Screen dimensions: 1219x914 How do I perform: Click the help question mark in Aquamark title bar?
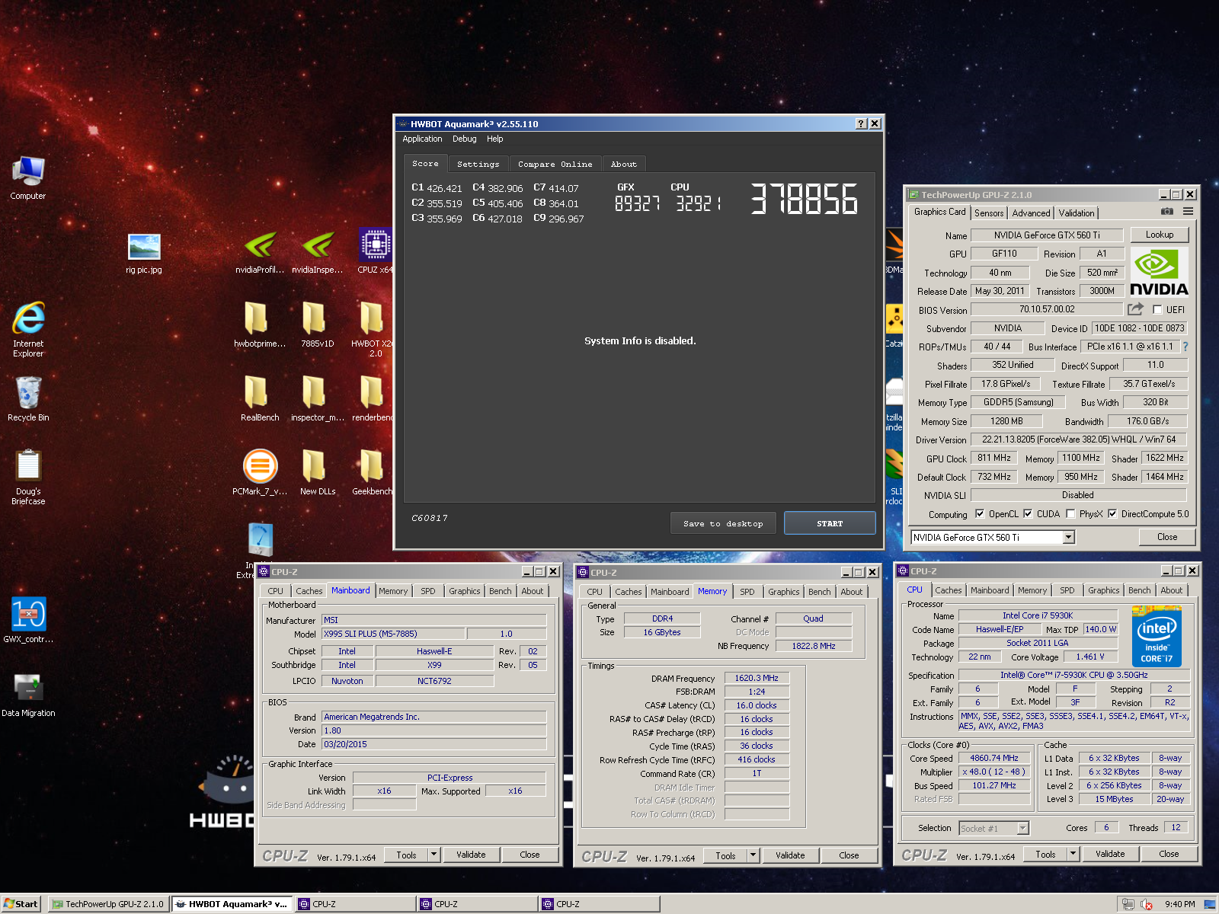(861, 123)
